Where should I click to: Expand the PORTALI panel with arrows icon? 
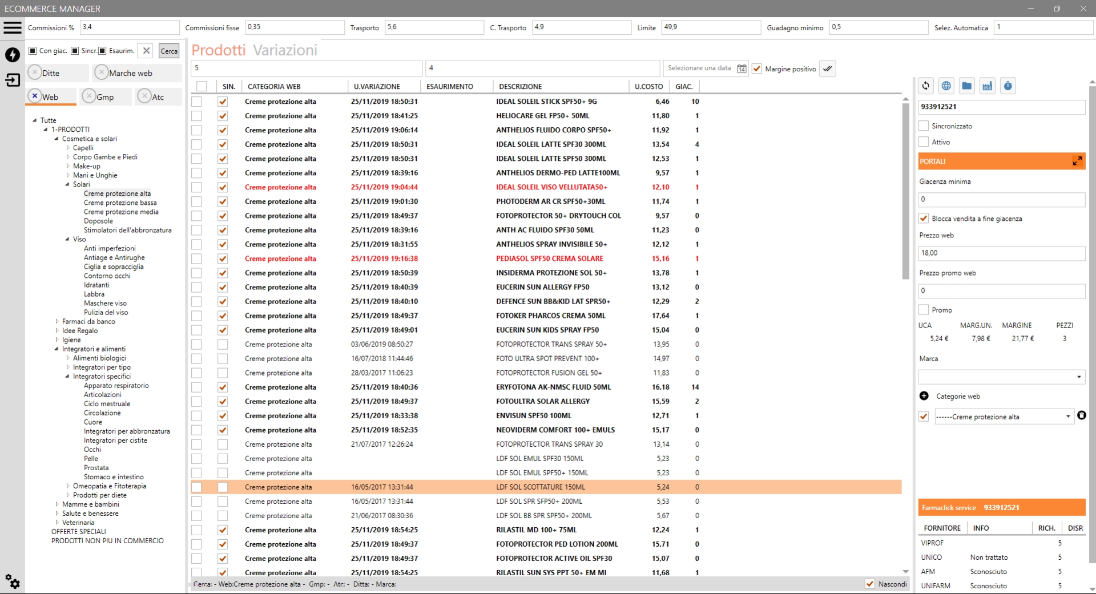[1077, 161]
